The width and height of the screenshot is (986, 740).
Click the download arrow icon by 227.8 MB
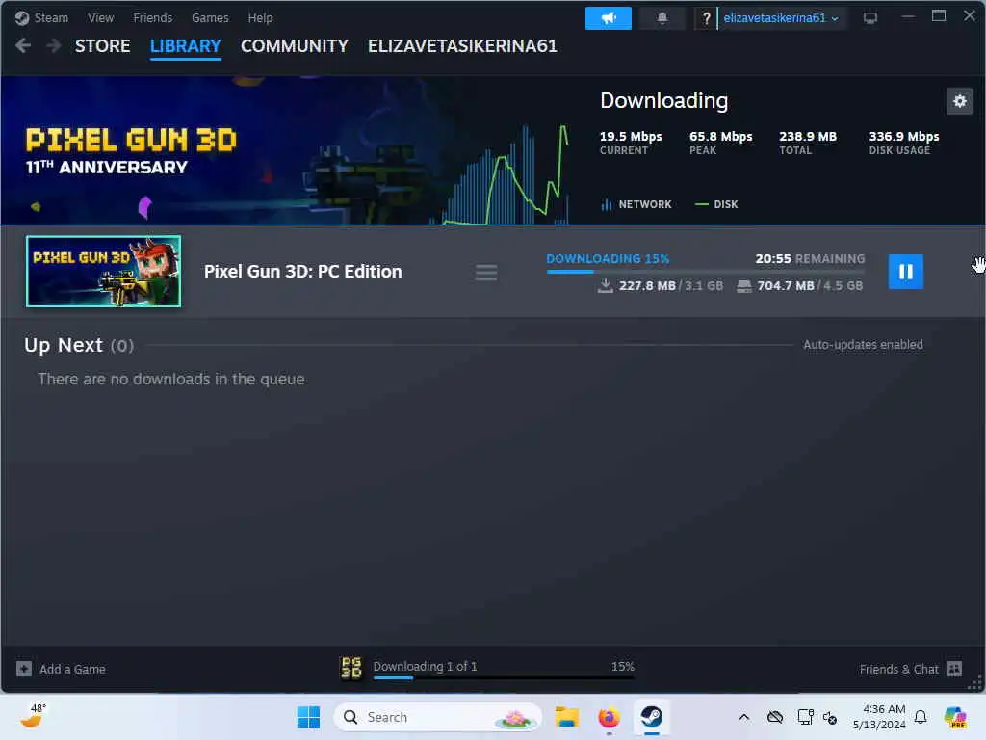point(605,285)
